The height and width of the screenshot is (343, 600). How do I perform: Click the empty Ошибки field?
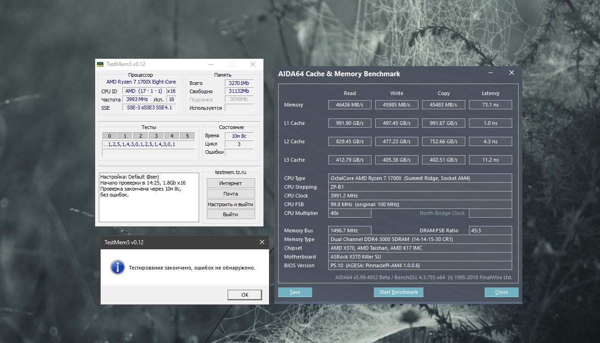(239, 152)
